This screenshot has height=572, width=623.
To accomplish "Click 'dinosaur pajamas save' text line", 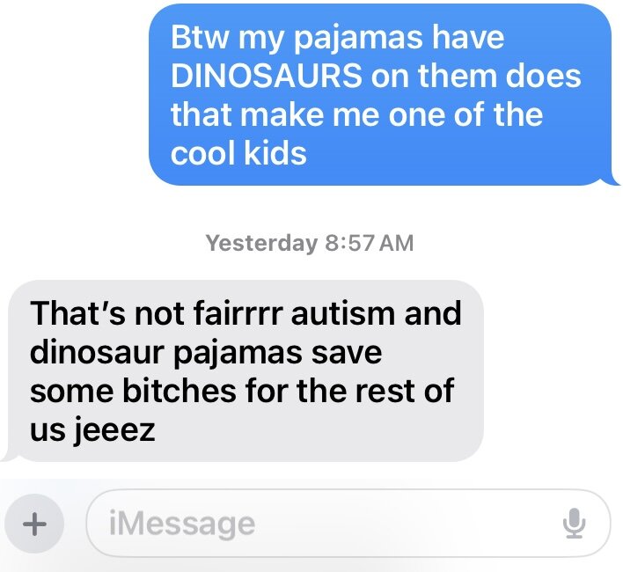I will pyautogui.click(x=206, y=353).
